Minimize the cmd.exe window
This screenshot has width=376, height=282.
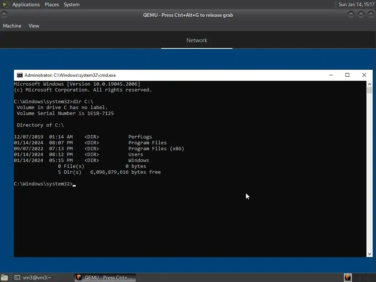coord(331,75)
